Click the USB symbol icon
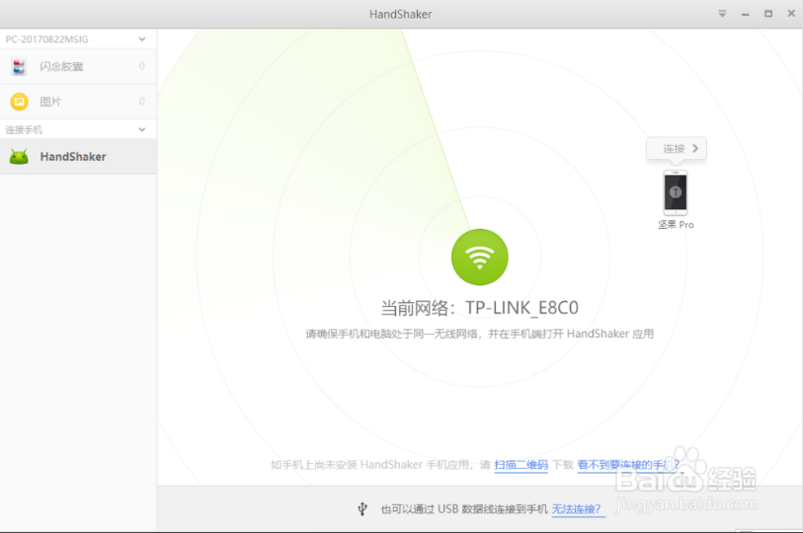The image size is (803, 533). [362, 509]
